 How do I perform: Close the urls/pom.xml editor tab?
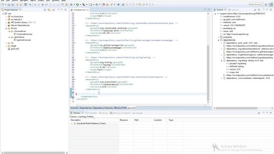[88, 10]
